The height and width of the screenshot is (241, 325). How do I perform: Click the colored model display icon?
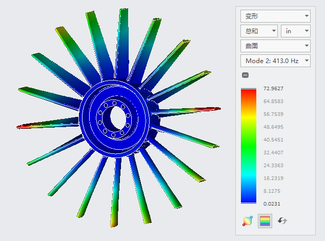tap(248, 221)
